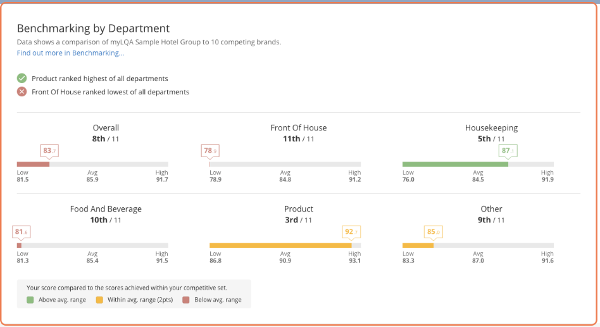Click the Overall 83.7 score marker
The image size is (600, 327).
49,151
